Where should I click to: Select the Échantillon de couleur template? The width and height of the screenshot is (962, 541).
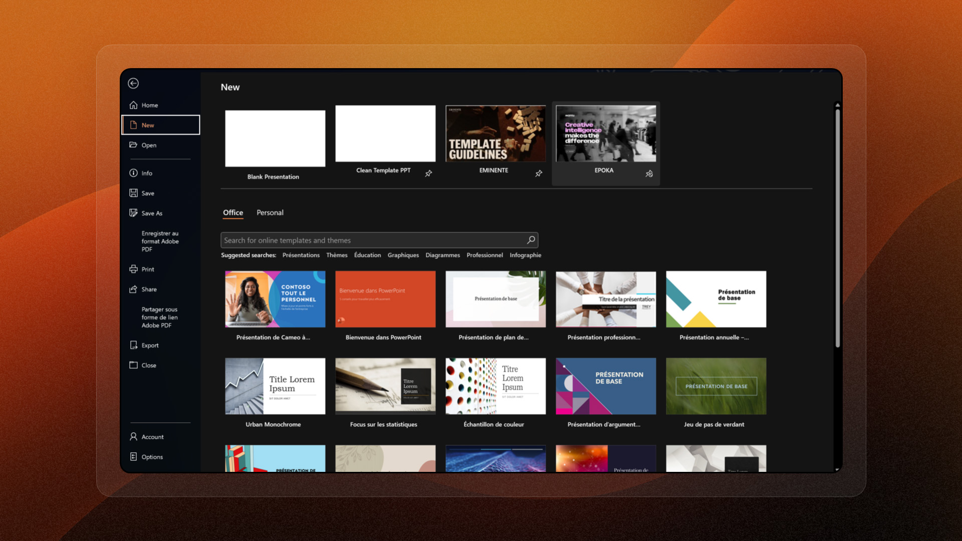496,386
